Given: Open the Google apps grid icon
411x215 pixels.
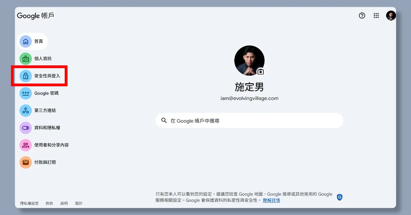Looking at the screenshot, I should 376,15.
